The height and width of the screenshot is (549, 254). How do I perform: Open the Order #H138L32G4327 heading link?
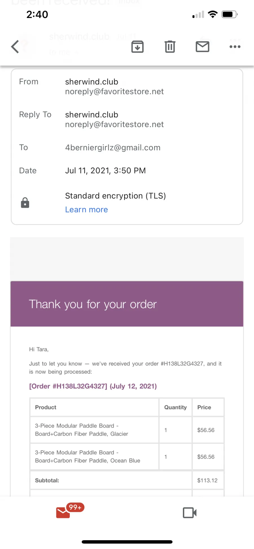tap(93, 386)
